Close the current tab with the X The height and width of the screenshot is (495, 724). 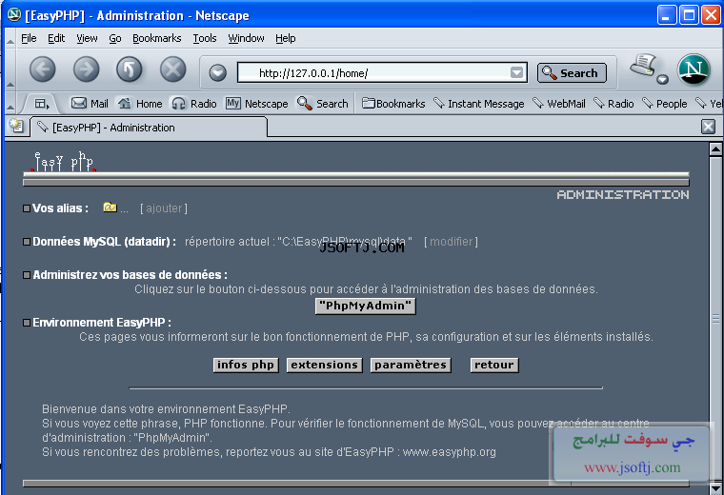708,127
